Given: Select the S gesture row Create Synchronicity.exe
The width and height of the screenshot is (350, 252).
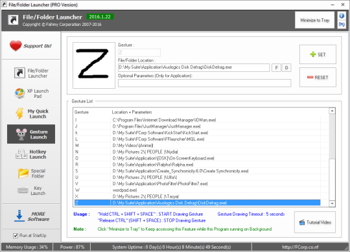Looking at the screenshot, I should pos(197,171).
